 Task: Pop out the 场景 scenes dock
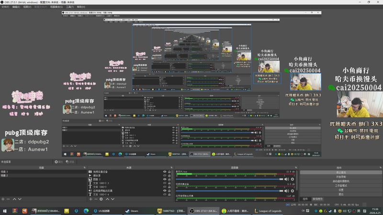(x=85, y=168)
